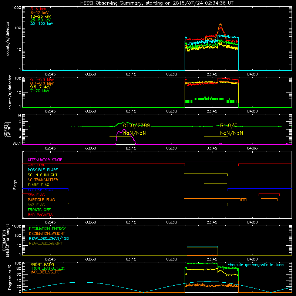Click the cyan REAR_DEC_CHAN box in decimation panel
Viewport: 296px width, 296px height.
tap(202, 246)
